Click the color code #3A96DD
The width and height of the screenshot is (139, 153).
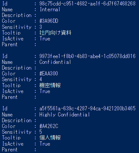tap(49, 21)
